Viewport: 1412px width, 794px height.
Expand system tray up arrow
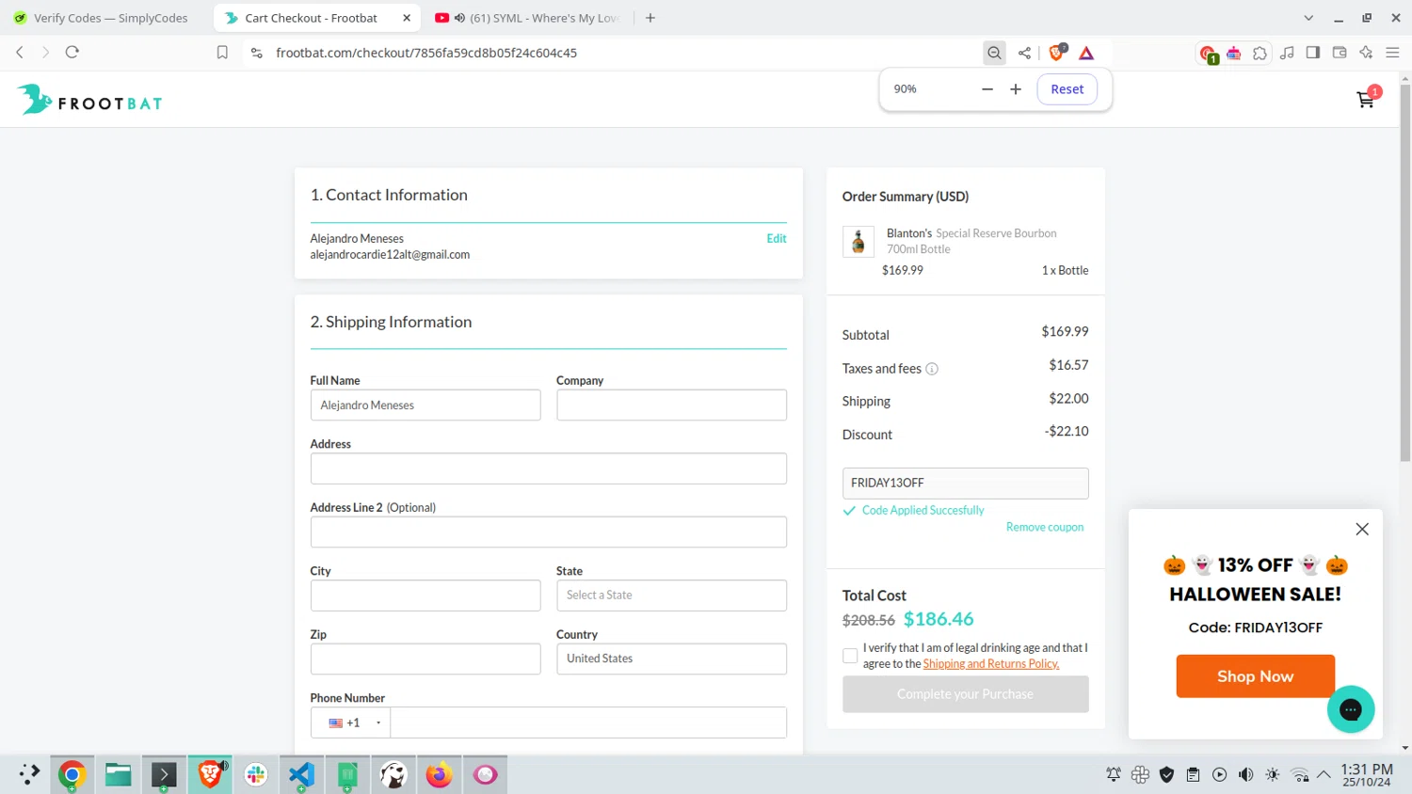(x=1324, y=774)
